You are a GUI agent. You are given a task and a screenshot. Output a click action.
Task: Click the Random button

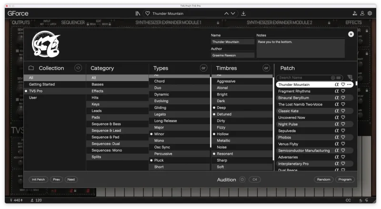[x=323, y=179]
